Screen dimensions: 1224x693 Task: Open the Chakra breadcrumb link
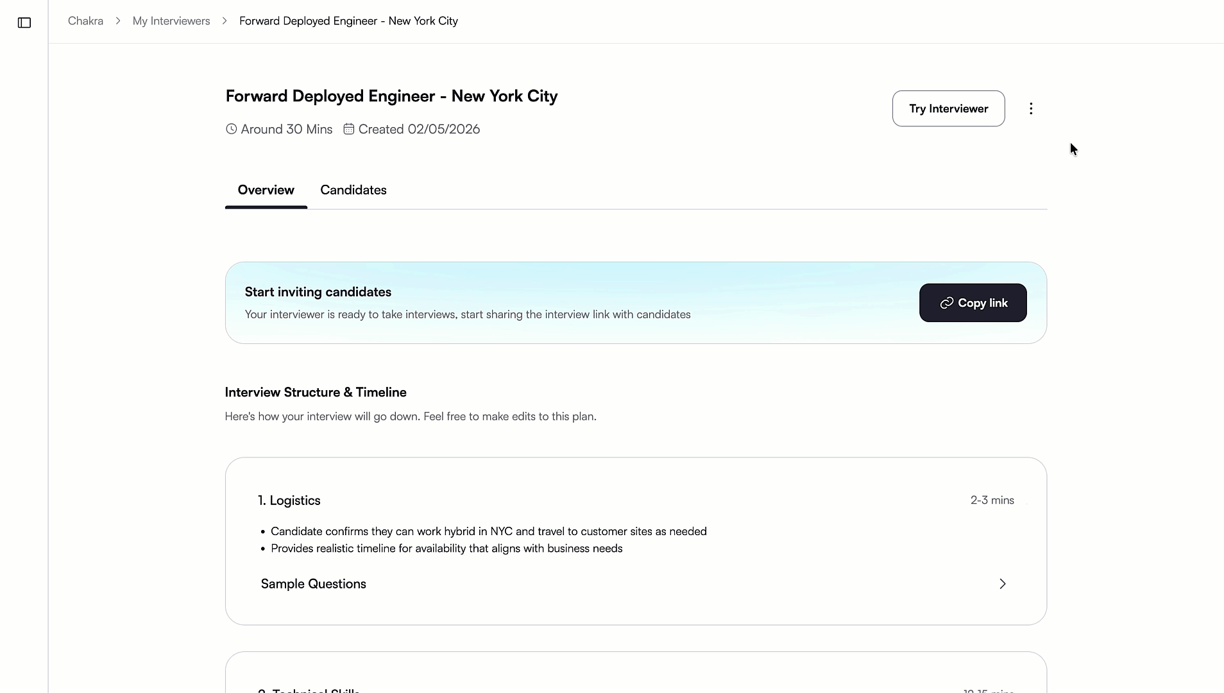(85, 21)
